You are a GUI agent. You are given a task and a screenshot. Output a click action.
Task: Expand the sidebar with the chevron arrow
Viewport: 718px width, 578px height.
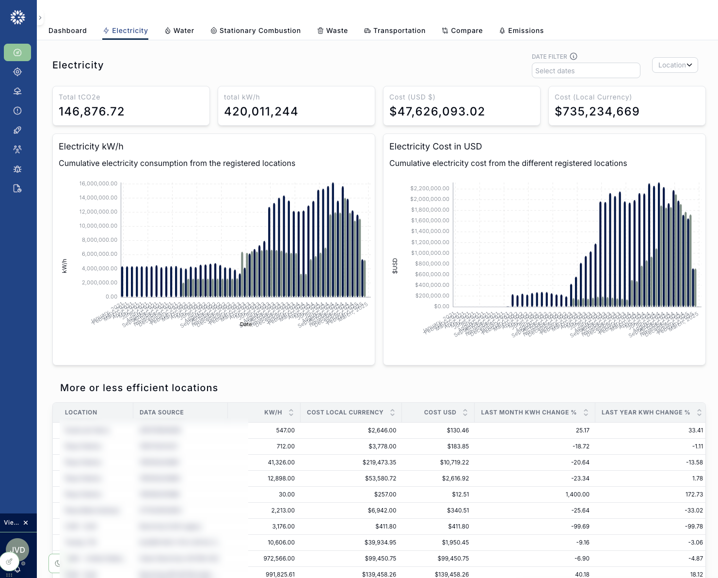[x=40, y=17]
